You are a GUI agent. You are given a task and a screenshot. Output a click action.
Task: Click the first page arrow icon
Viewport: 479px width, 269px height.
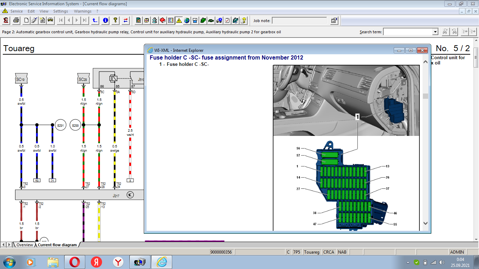(x=61, y=20)
